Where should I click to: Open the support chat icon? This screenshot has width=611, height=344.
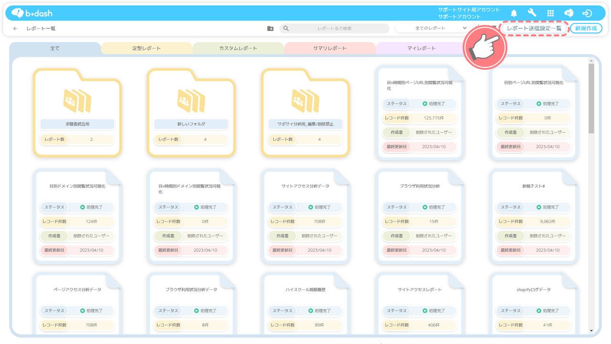(x=569, y=13)
